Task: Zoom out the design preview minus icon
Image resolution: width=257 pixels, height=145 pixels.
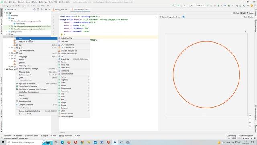Action: coord(250,119)
